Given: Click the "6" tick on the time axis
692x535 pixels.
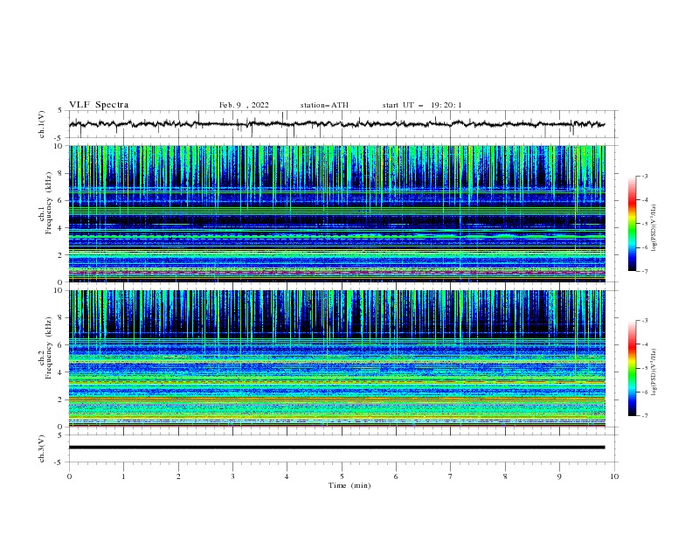Looking at the screenshot, I should 396,476.
